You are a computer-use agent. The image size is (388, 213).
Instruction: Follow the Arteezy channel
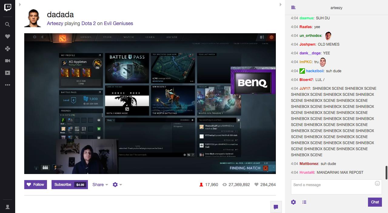[x=35, y=185]
